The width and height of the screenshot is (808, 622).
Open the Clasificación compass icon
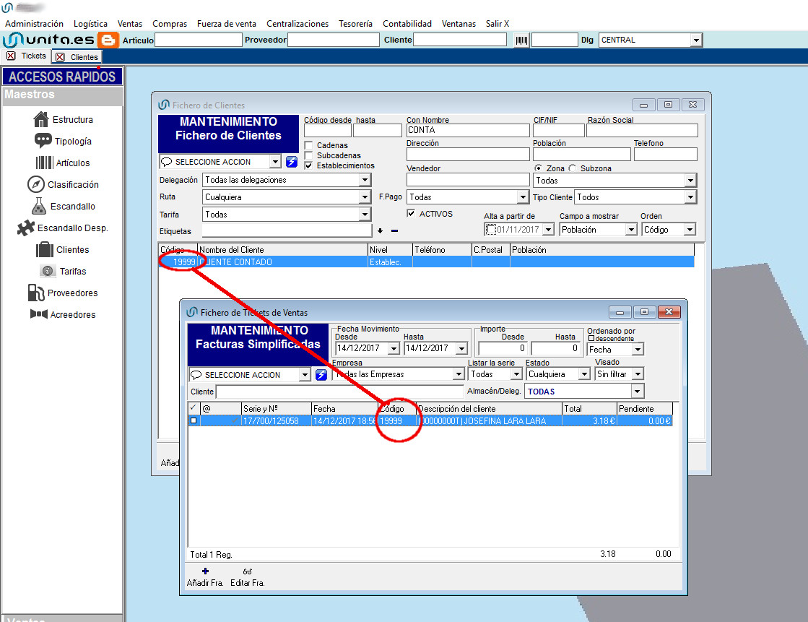[35, 184]
